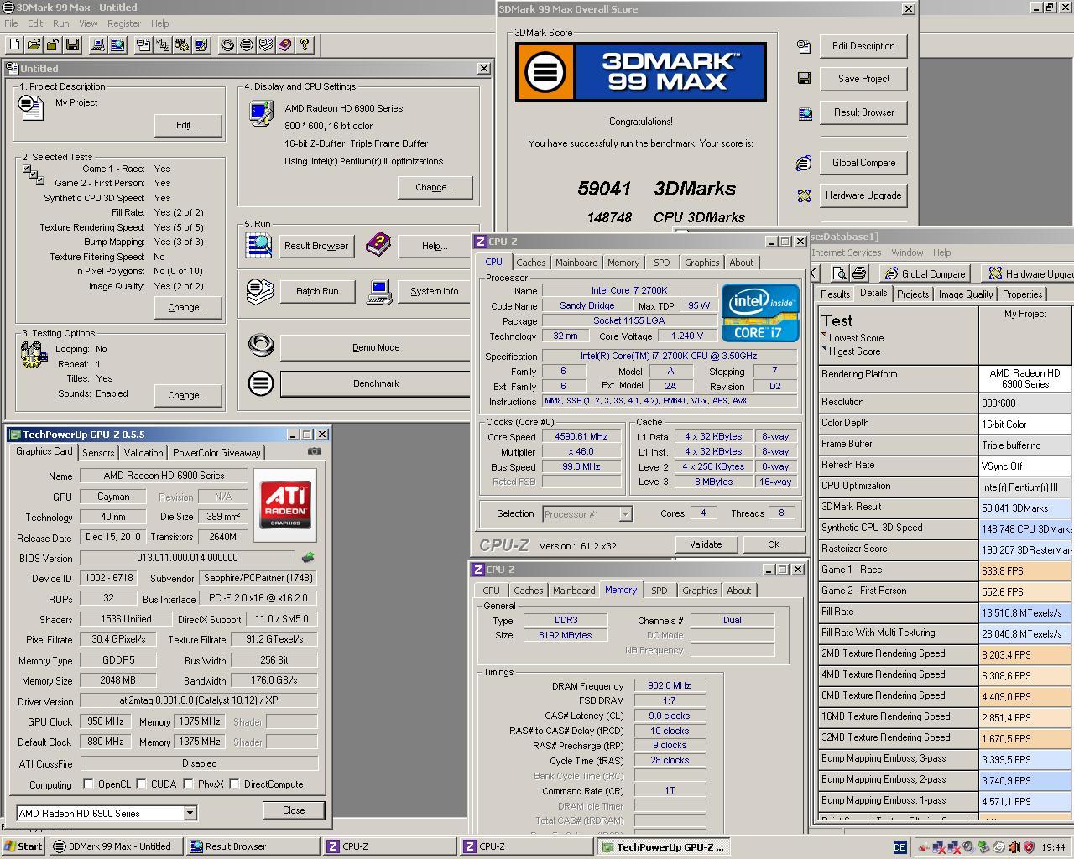Click Change button under Selected Tests
This screenshot has width=1074, height=859.
188,307
